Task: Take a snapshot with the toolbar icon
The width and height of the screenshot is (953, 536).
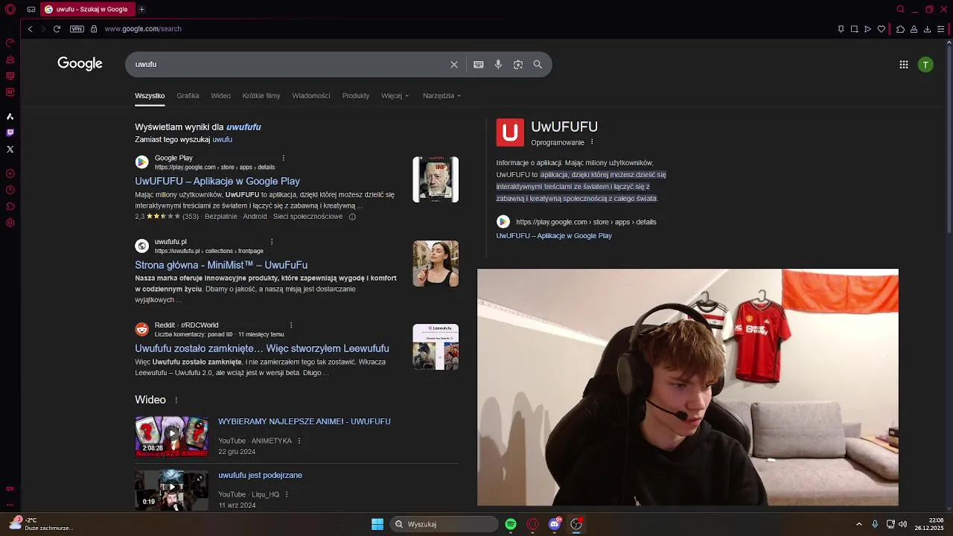Action: [854, 29]
